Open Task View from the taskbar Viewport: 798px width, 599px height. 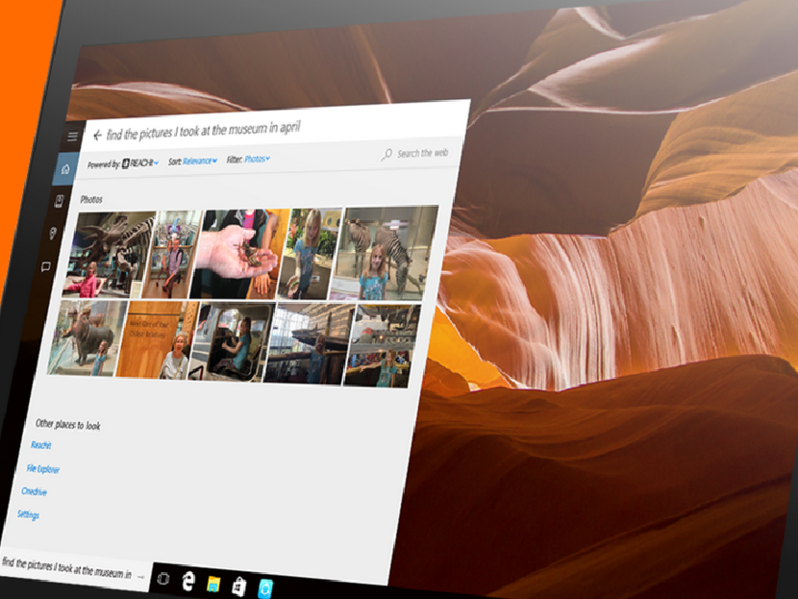coord(162,578)
